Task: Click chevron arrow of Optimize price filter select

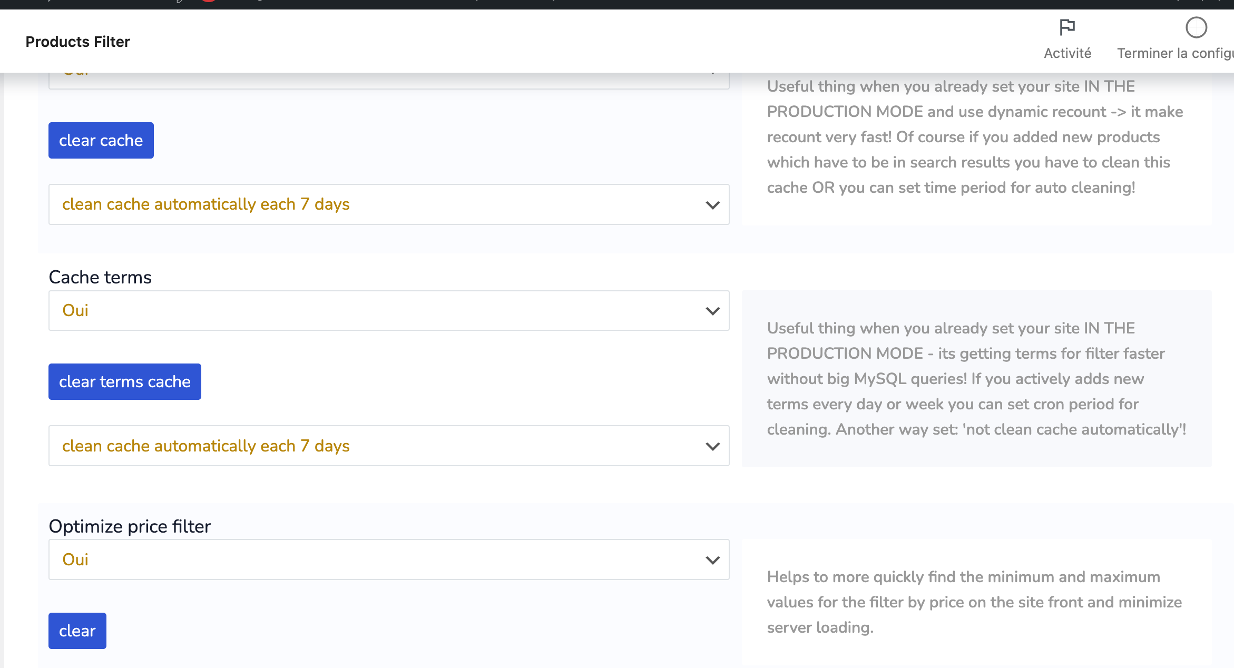Action: 712,560
